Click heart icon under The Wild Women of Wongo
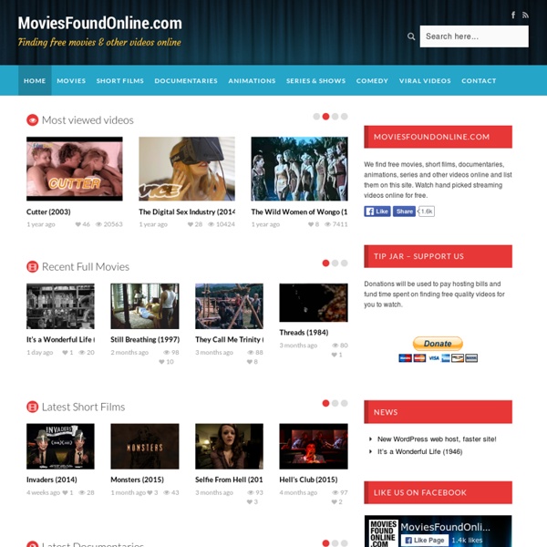 (311, 224)
